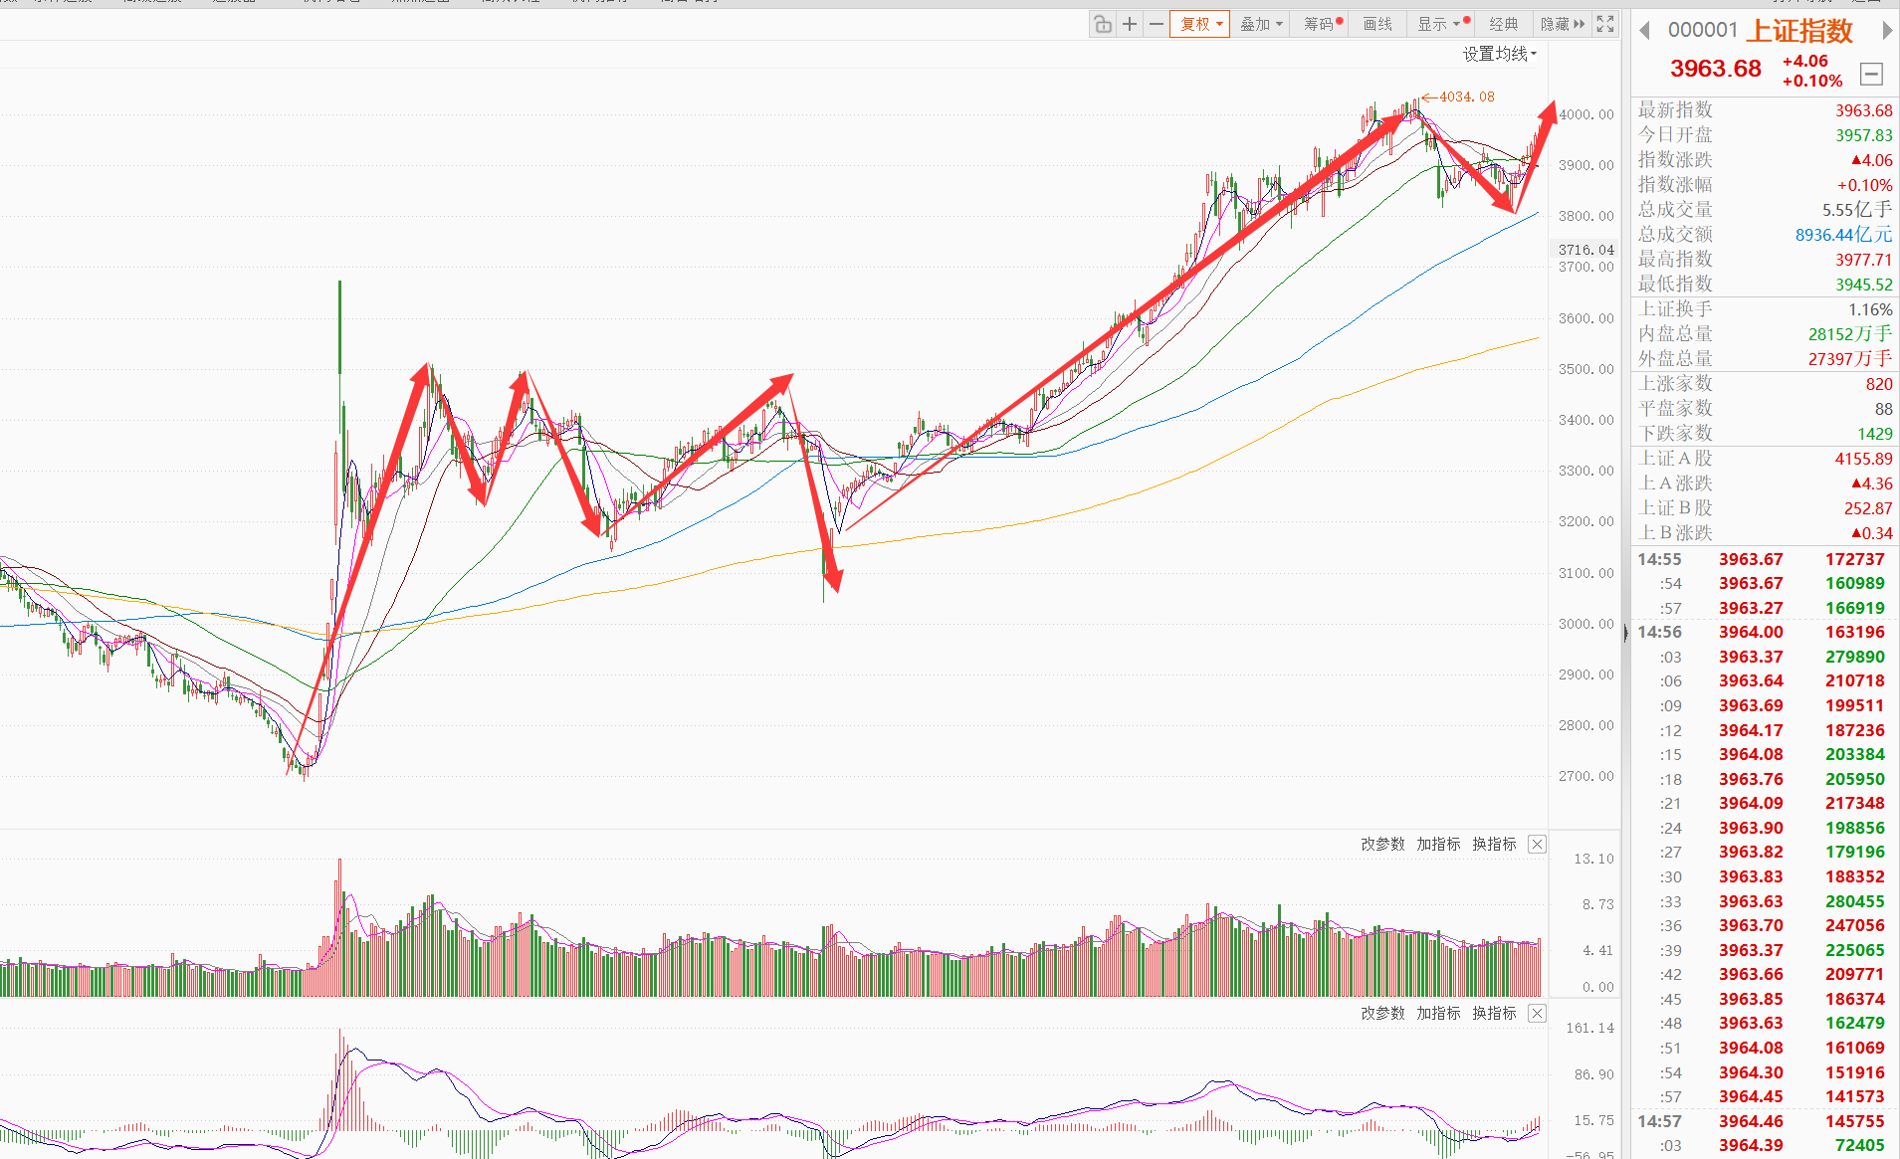Click tick volume 279890
Image resolution: width=1900 pixels, height=1159 pixels.
1854,657
